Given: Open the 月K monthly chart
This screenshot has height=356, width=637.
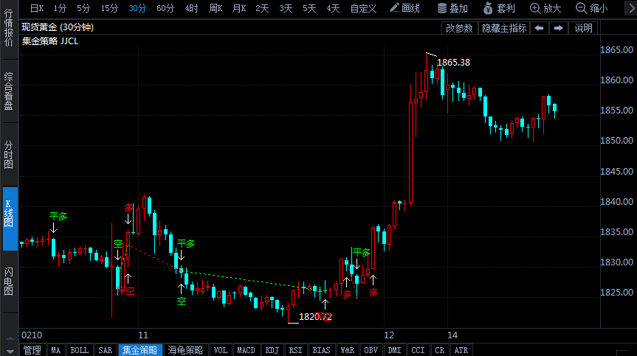Looking at the screenshot, I should coord(239,8).
